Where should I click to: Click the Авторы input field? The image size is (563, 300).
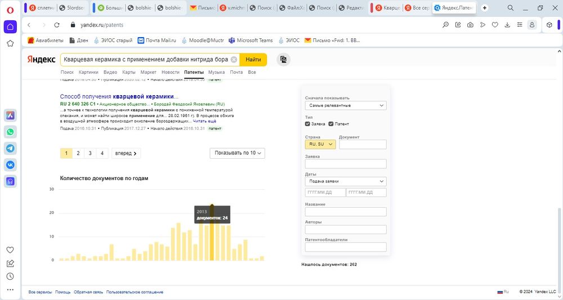[346, 229]
